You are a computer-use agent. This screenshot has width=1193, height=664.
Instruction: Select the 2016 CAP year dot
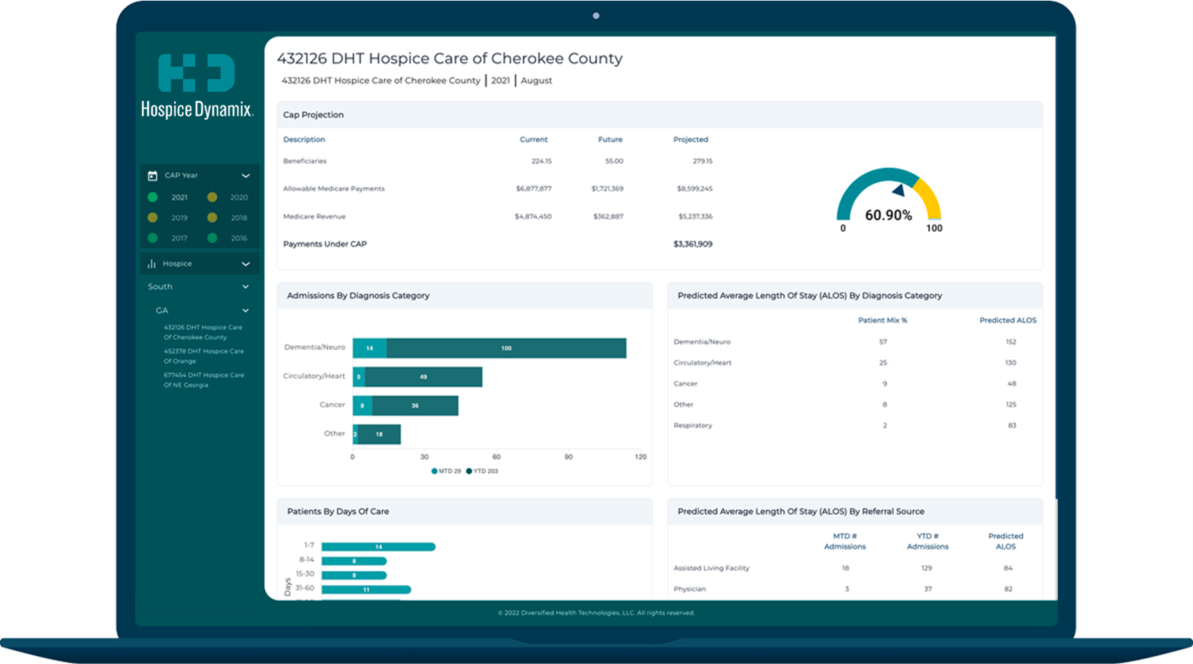212,238
